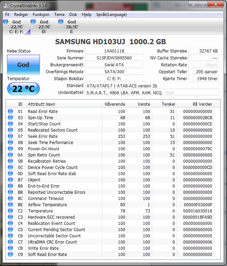The image size is (227, 266).
Task: Click status orb for Hardware ECC recovered
Action: click(10, 217)
